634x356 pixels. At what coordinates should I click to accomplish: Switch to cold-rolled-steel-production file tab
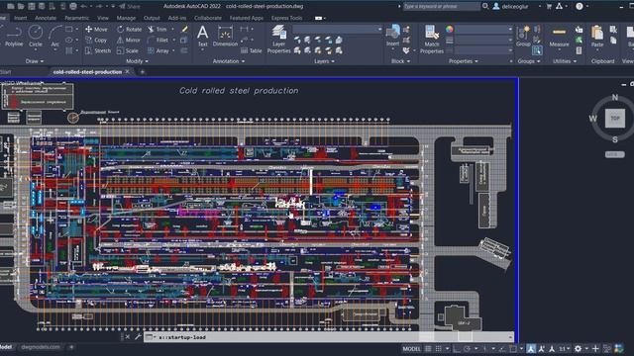(x=87, y=72)
